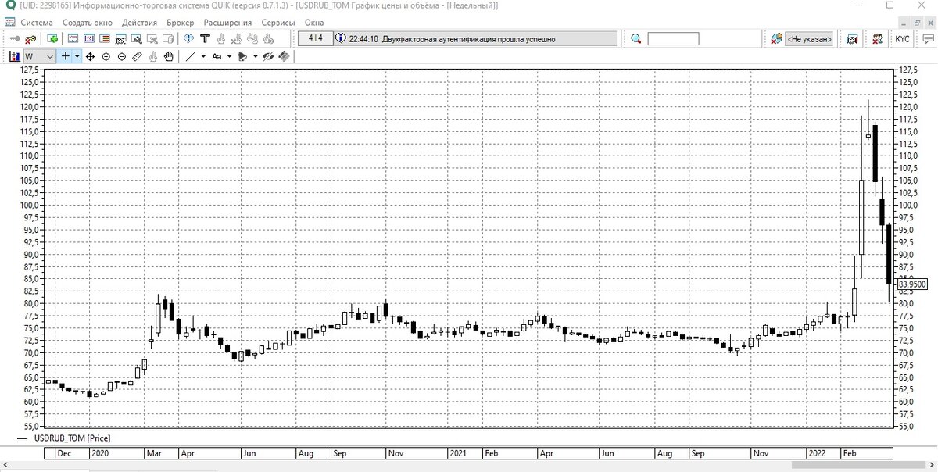This screenshot has height=472, width=938.
Task: Toggle hide drawings crossed-eye icon
Action: tap(268, 56)
